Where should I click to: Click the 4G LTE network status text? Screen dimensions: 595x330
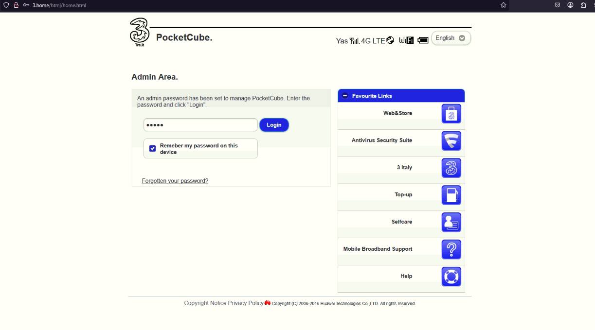pos(373,41)
